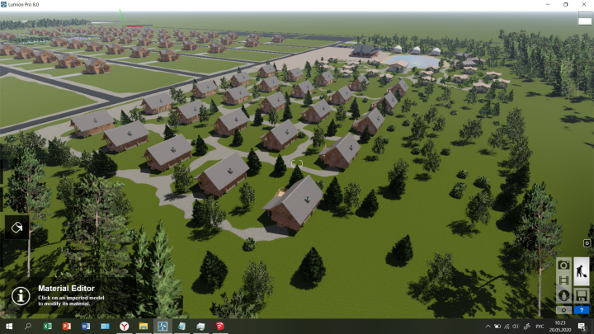Open SketchUp from the taskbar

coord(220,326)
